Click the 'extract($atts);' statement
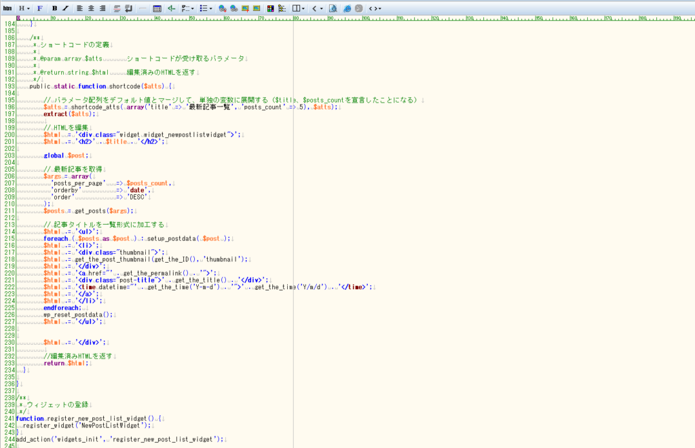Image resolution: width=695 pixels, height=448 pixels. click(69, 114)
